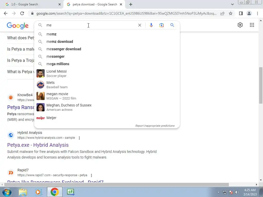Expand 'Is Petya a Trojan' question
The width and height of the screenshot is (263, 197).
(x=21, y=60)
